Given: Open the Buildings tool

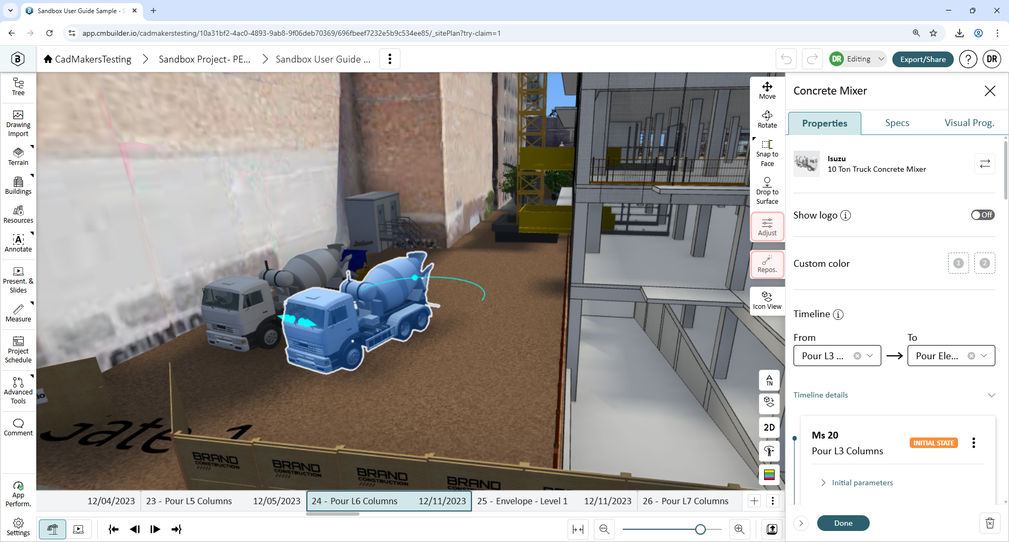Looking at the screenshot, I should 18,185.
